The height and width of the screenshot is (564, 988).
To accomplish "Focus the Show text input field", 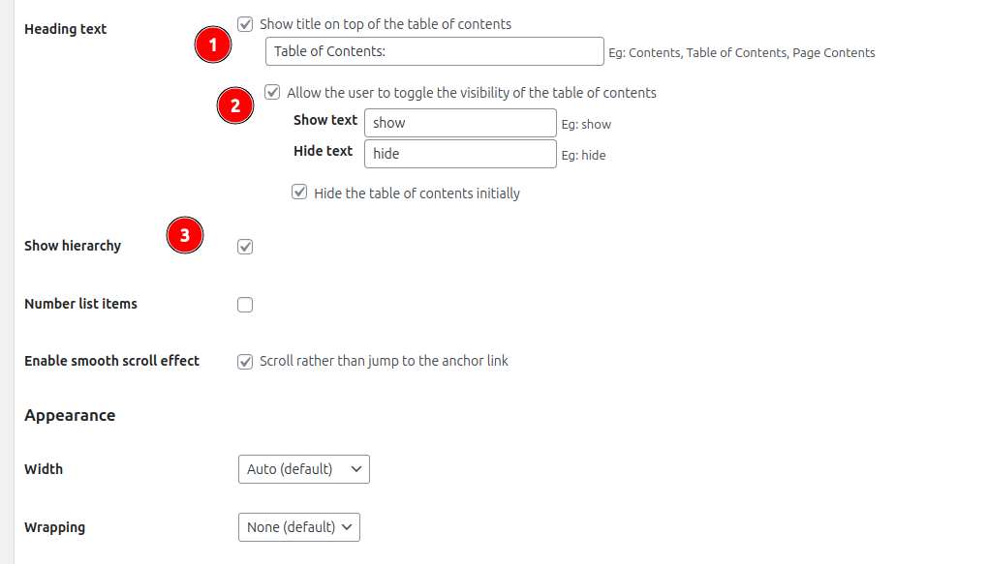I will [460, 123].
